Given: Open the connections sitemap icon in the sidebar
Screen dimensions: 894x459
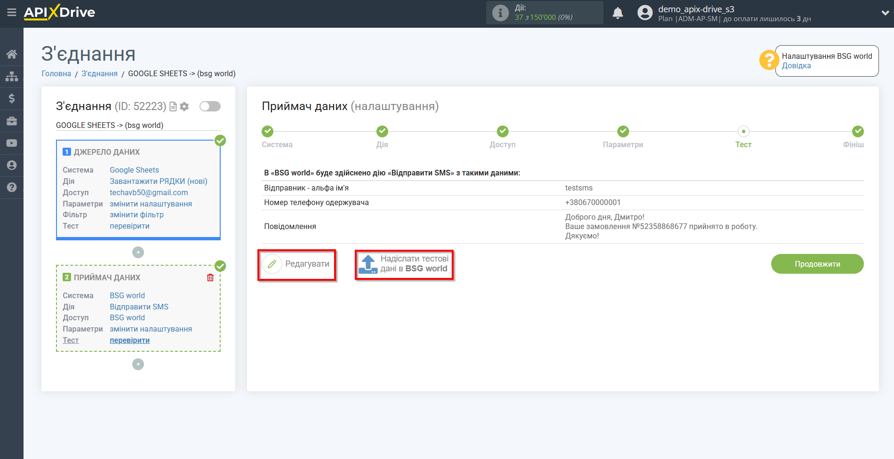Looking at the screenshot, I should coord(12,76).
